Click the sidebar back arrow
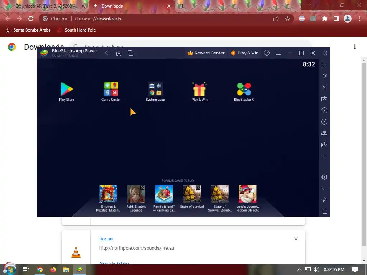 pos(324,188)
